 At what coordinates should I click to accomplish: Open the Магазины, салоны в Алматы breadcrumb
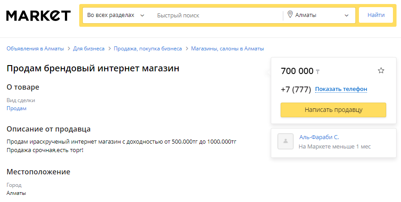(227, 49)
